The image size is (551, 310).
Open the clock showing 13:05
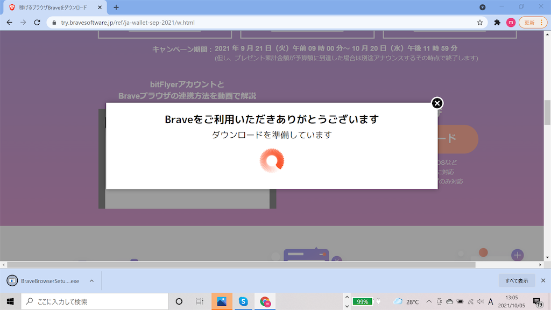coord(511,301)
